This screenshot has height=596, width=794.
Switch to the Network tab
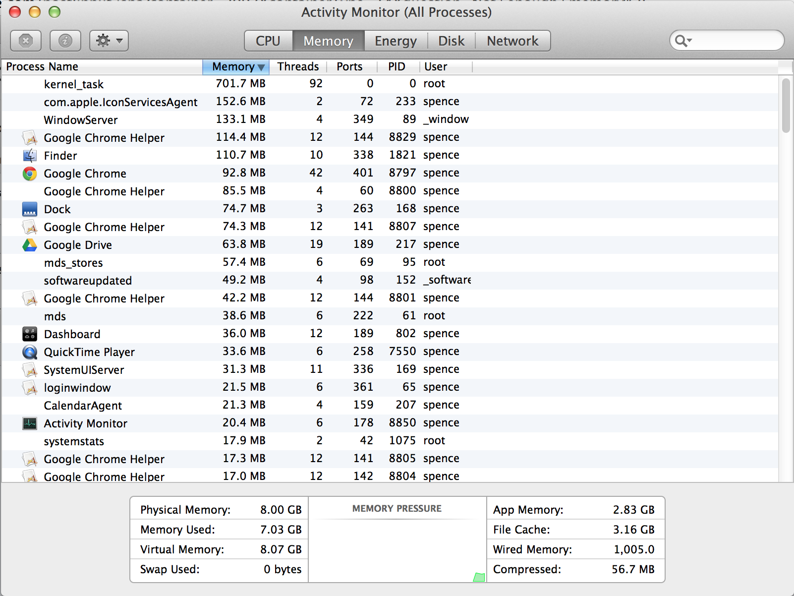click(x=512, y=41)
